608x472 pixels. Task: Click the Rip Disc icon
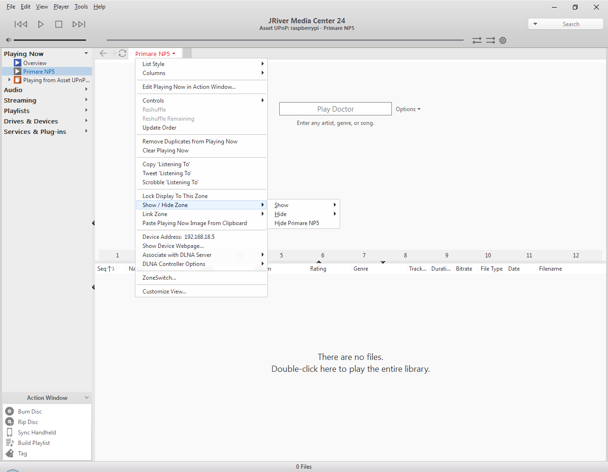point(9,422)
